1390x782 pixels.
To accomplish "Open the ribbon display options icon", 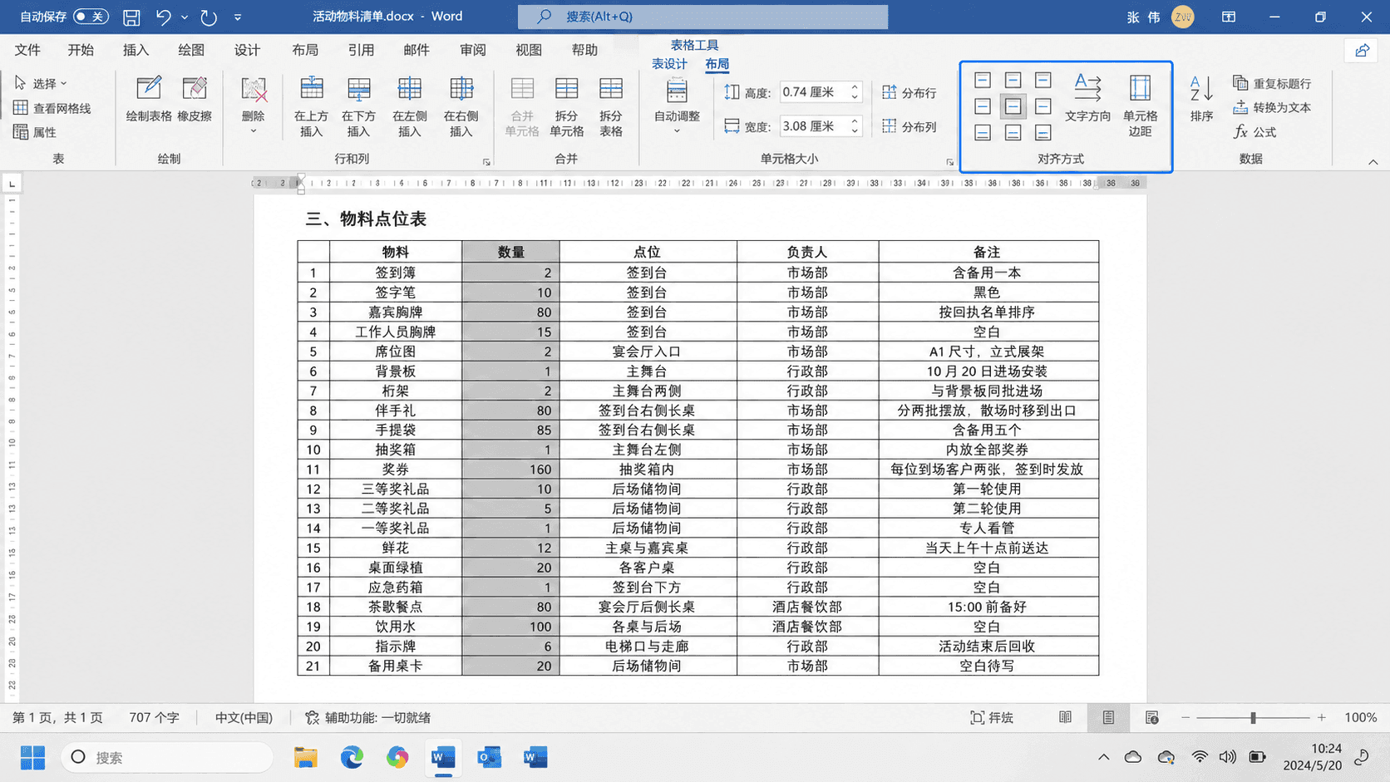I will click(1229, 17).
